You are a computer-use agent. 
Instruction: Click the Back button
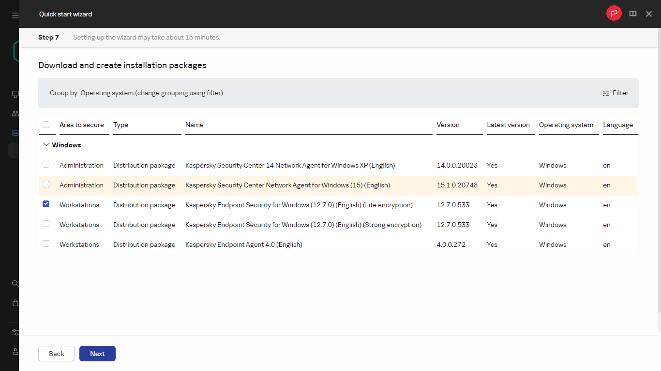[x=56, y=354]
